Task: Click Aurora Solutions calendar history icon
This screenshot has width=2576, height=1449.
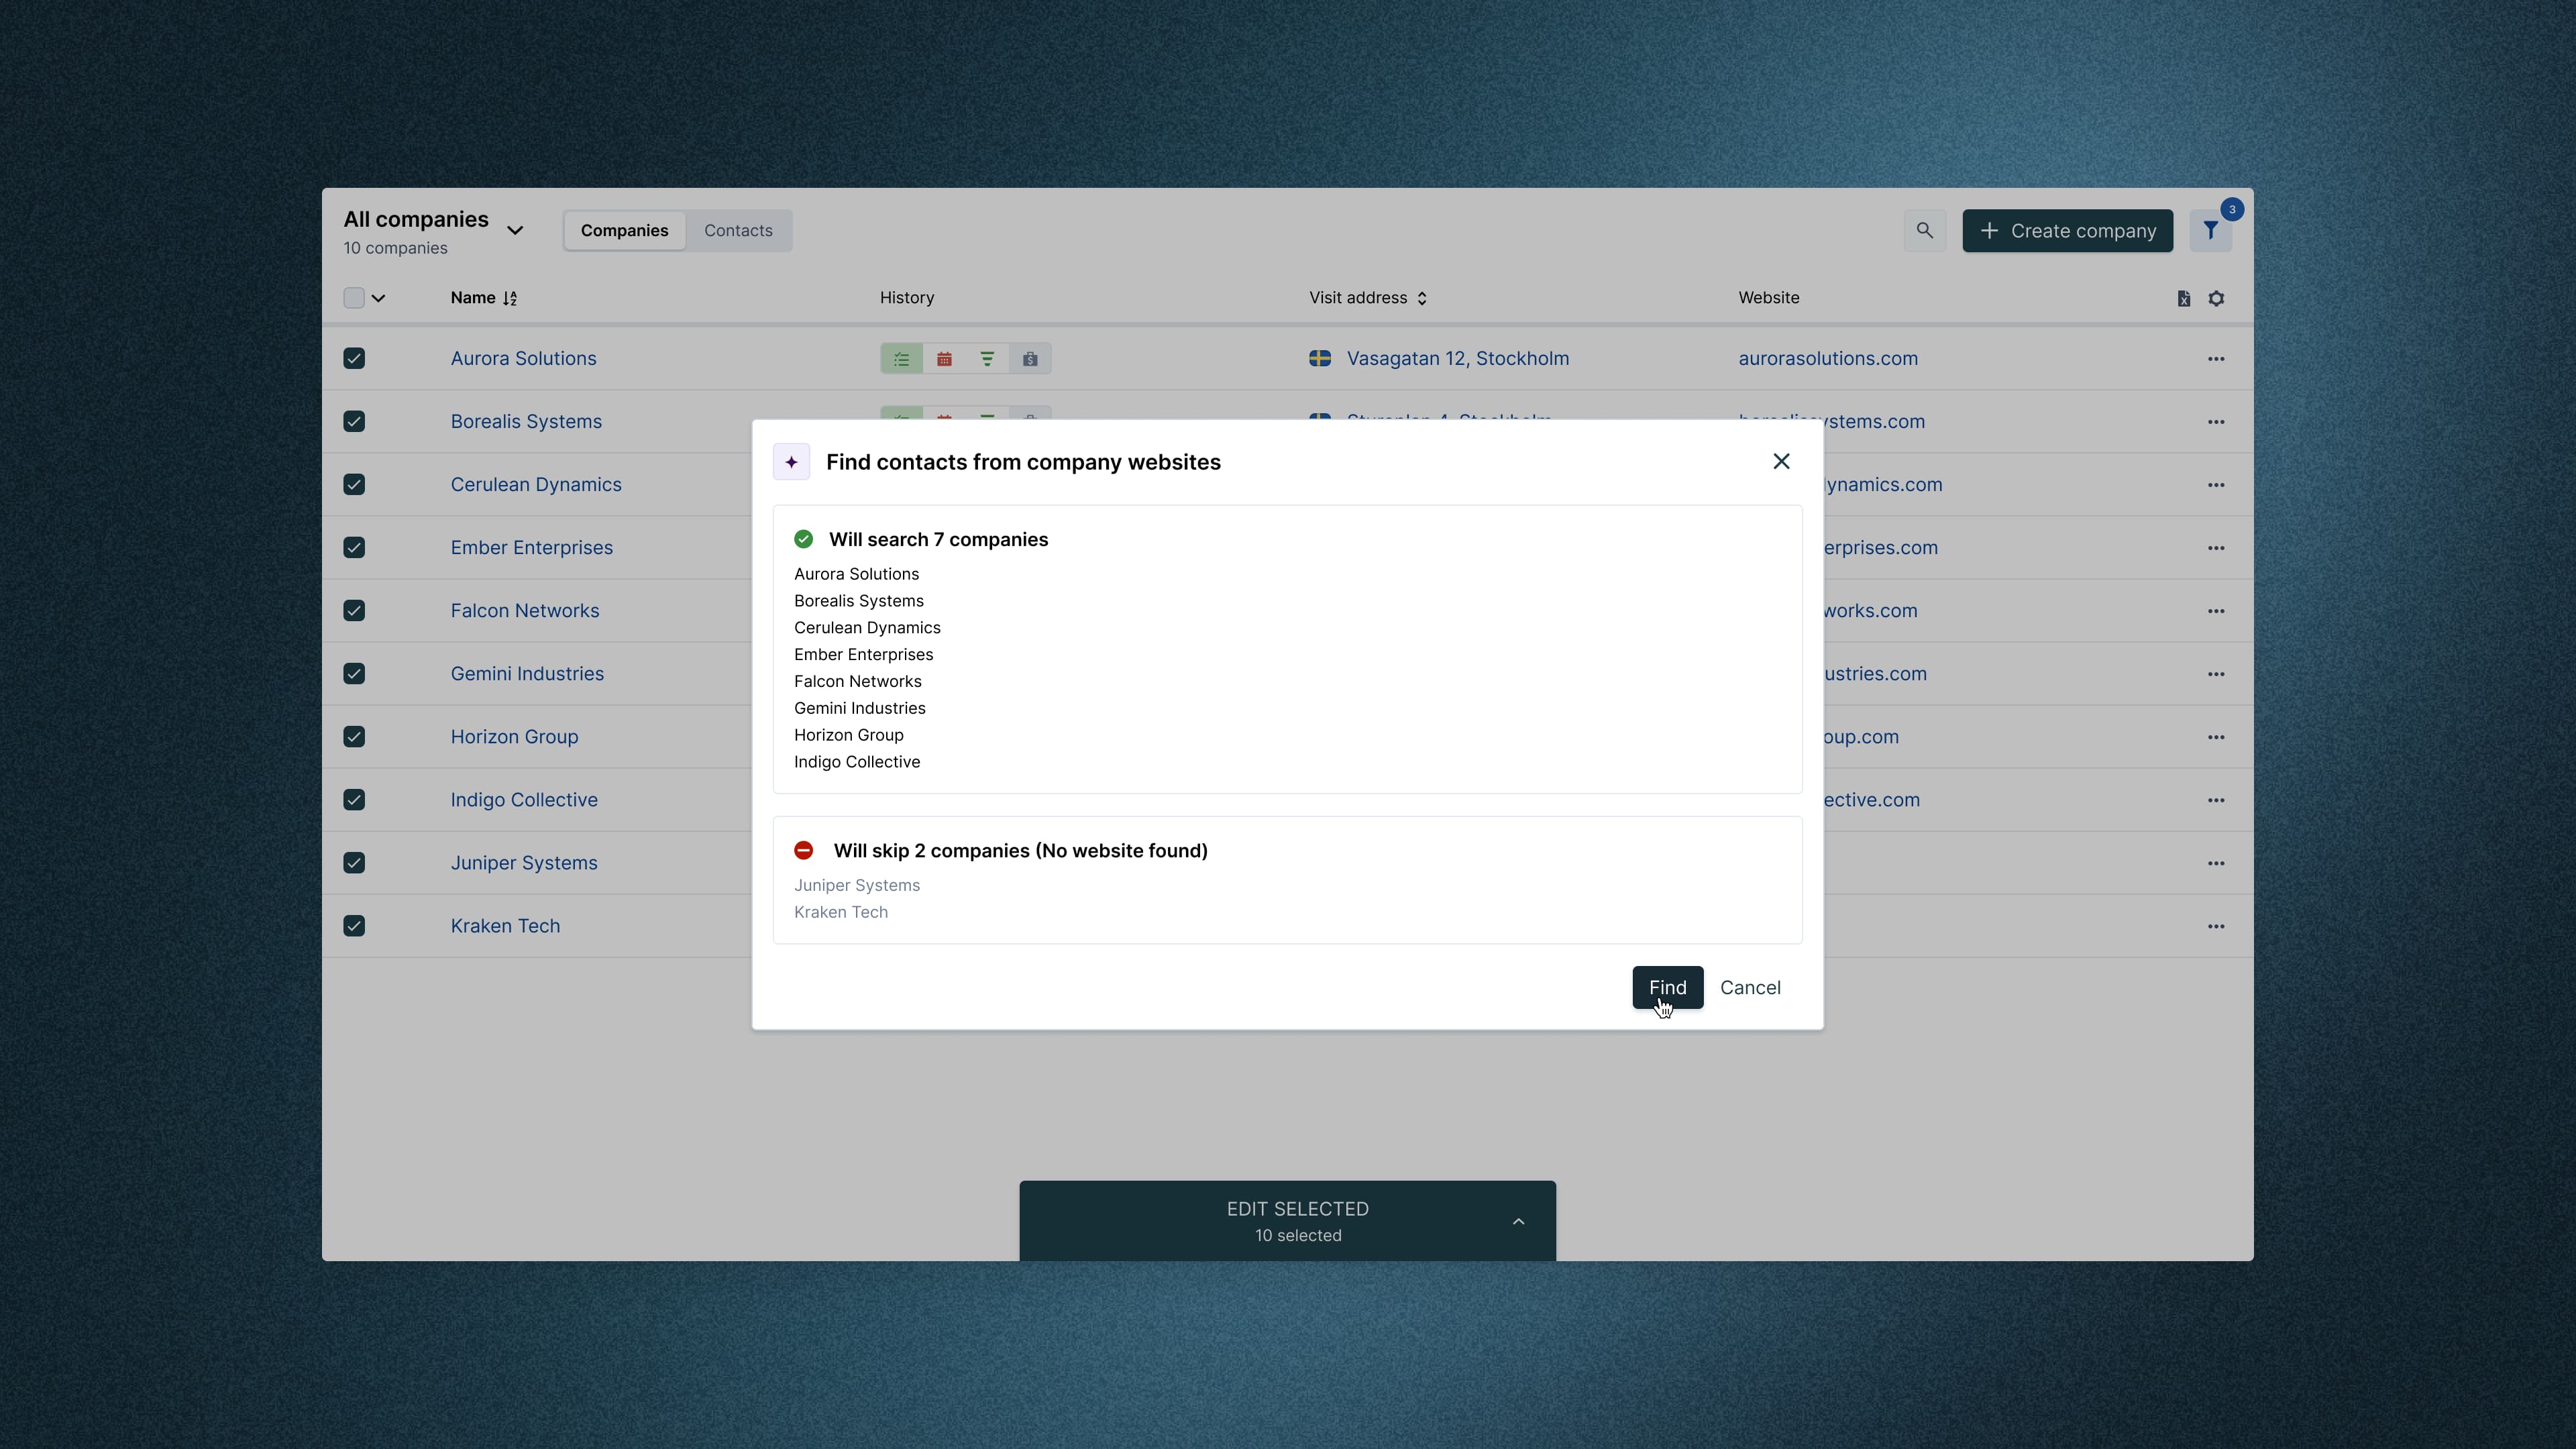Action: click(944, 359)
